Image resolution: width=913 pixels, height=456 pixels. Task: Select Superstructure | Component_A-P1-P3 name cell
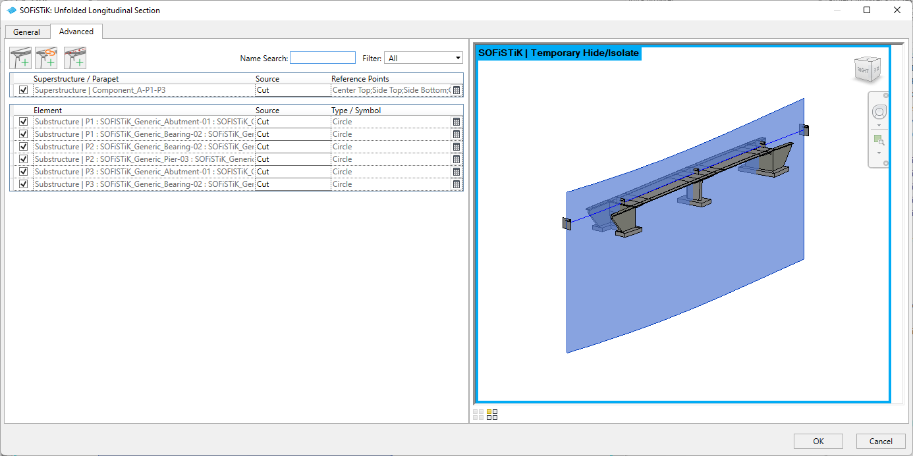pyautogui.click(x=144, y=90)
